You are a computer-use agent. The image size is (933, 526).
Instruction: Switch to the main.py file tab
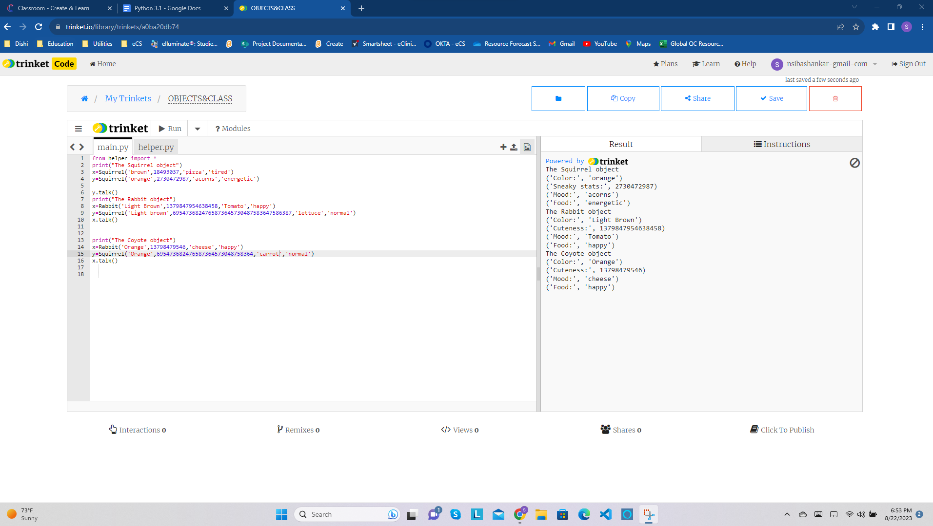(113, 147)
